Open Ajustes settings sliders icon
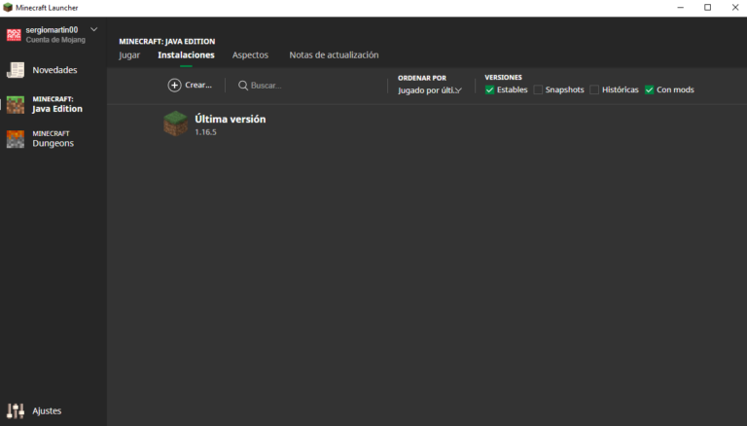The height and width of the screenshot is (426, 747). 16,410
